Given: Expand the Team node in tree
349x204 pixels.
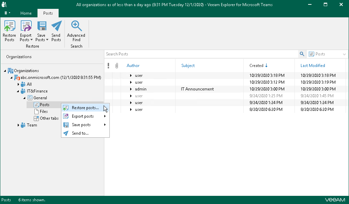Looking at the screenshot, I should point(18,125).
